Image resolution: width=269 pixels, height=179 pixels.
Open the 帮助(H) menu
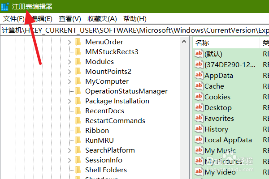click(x=135, y=19)
